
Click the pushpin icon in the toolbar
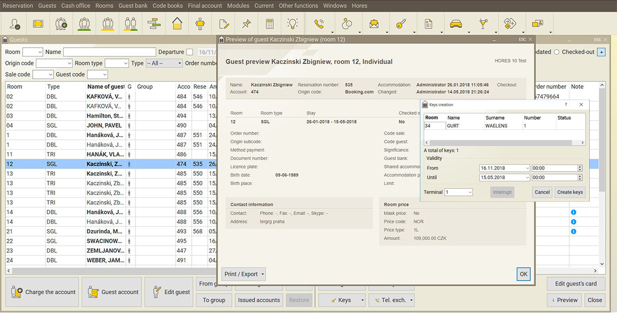246,24
